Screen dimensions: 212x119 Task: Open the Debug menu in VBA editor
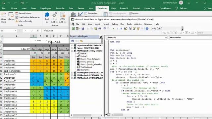(x=115, y=24)
